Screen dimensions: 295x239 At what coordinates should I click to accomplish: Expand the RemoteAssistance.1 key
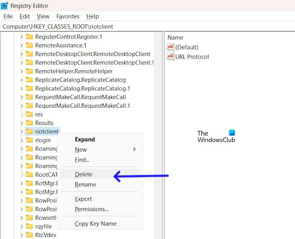21,45
